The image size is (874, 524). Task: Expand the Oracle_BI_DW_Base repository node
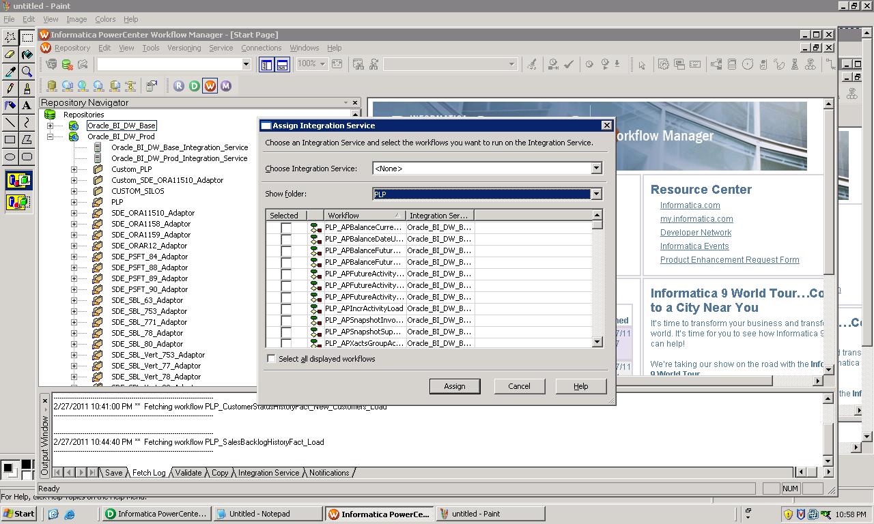click(x=50, y=126)
